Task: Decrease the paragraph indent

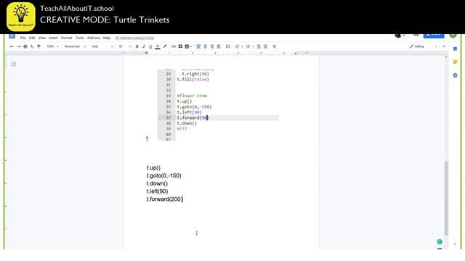Action: [259, 46]
